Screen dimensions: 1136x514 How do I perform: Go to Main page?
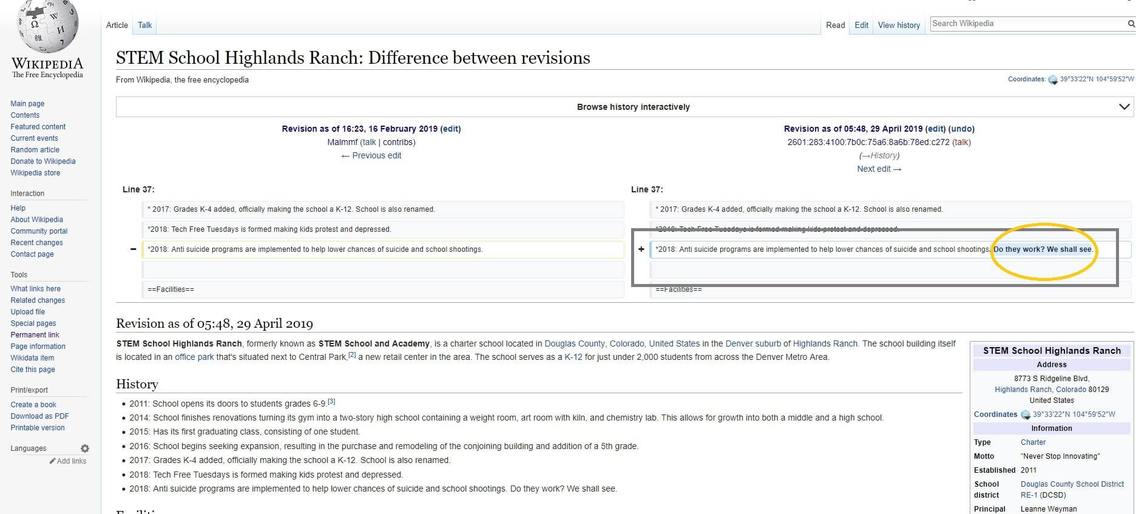click(27, 104)
